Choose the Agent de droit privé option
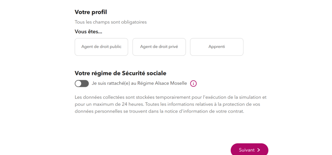This screenshot has width=332, height=155. pos(159,47)
